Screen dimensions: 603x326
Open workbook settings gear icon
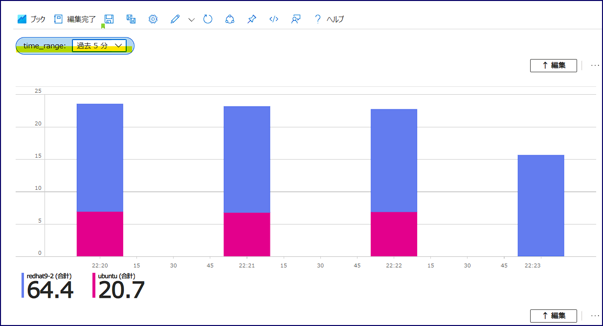point(153,19)
